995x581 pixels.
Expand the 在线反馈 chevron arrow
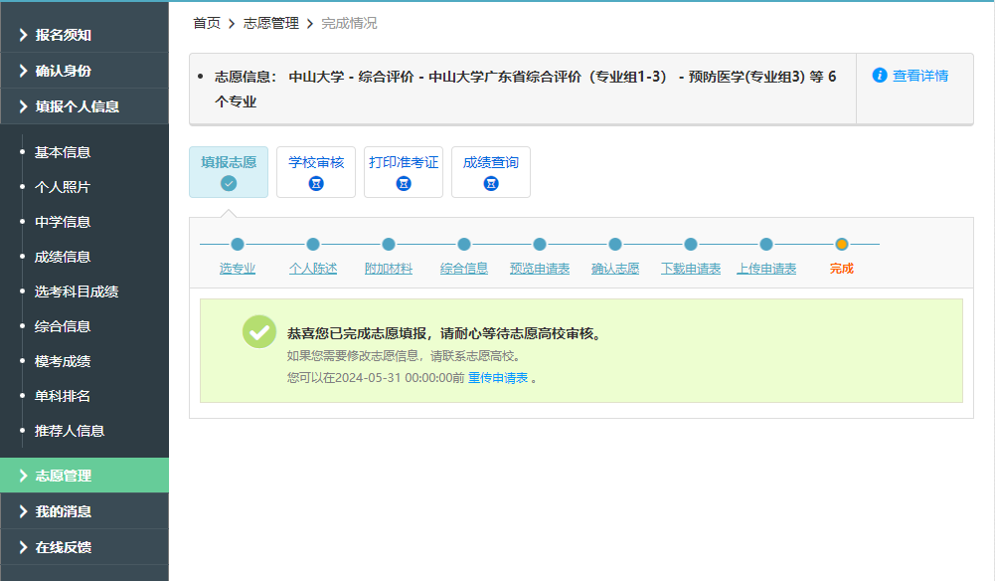tap(24, 547)
